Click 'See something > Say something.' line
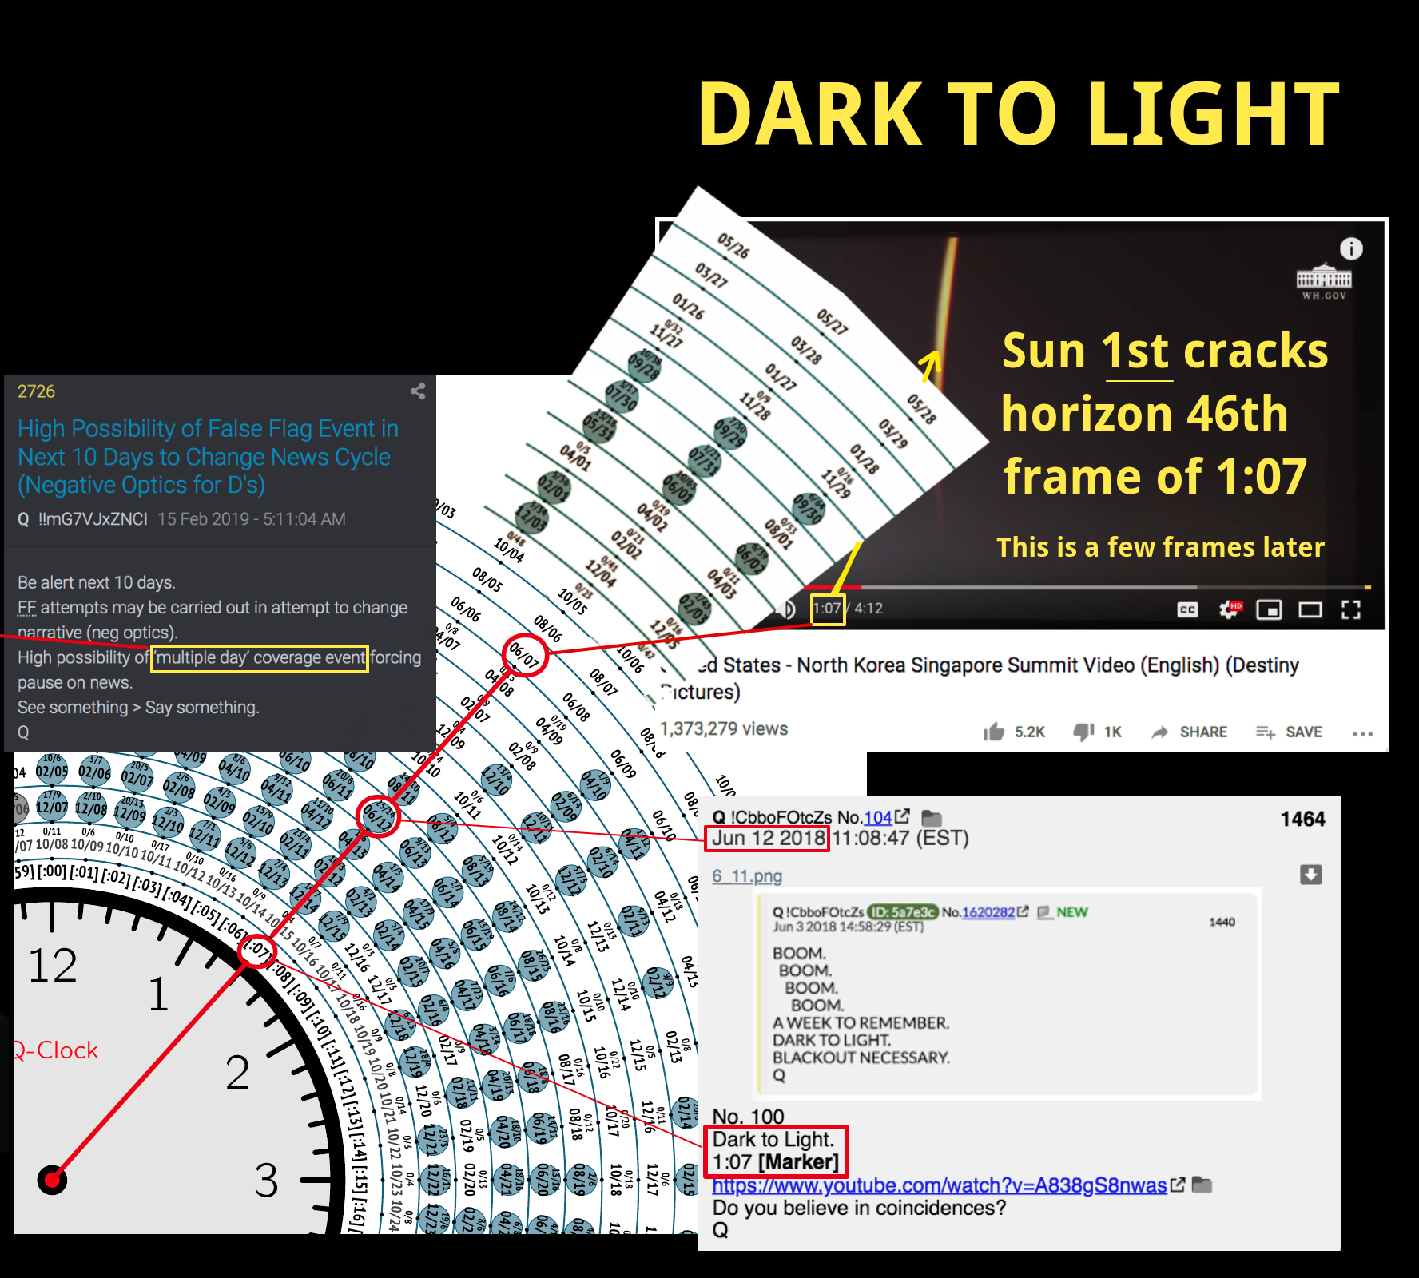This screenshot has width=1419, height=1278. click(138, 708)
